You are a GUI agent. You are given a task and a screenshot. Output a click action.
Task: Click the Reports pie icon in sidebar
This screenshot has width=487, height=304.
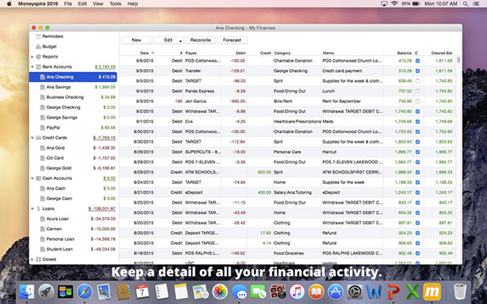38,57
